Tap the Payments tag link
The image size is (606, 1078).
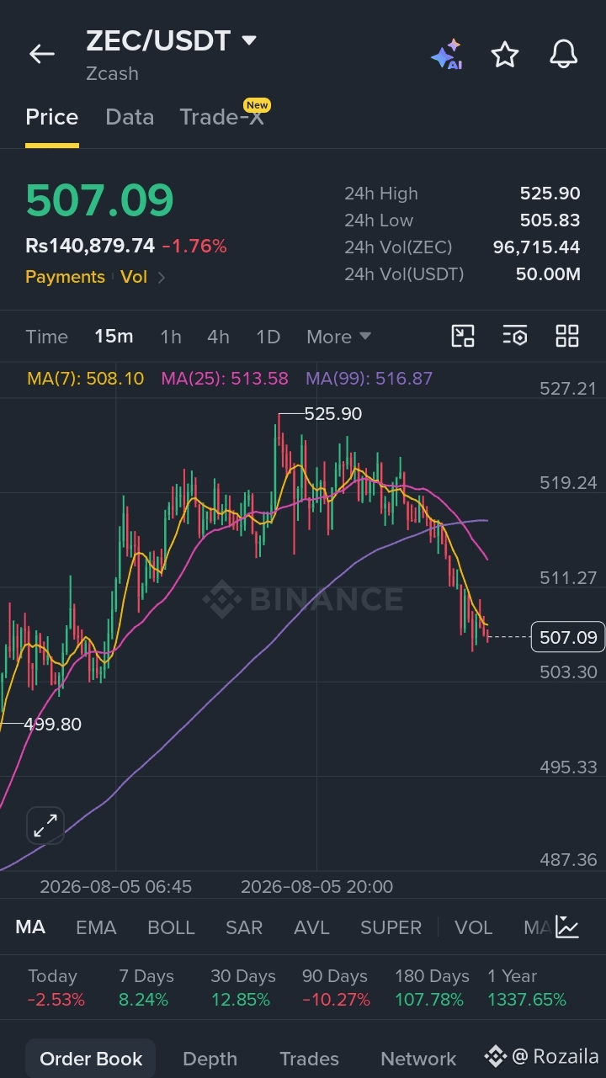coord(65,277)
